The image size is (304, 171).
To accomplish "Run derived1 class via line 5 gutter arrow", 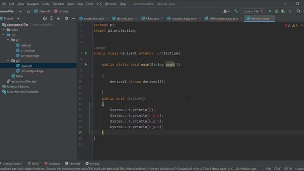I will pos(86,53).
